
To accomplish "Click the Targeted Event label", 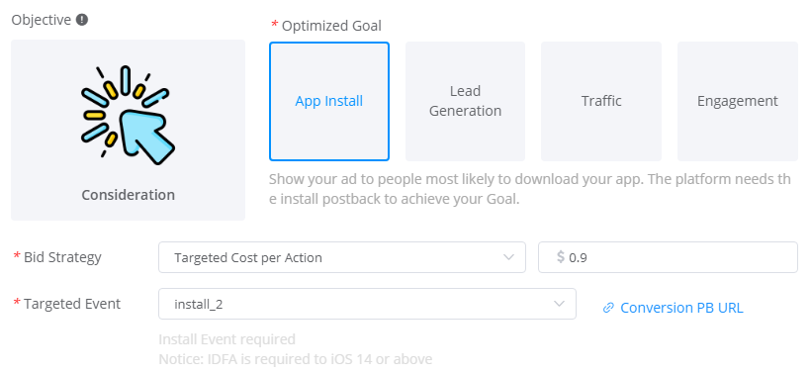I will click(x=72, y=304).
